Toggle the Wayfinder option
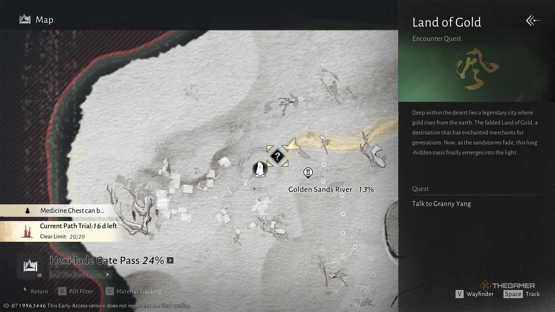 pyautogui.click(x=459, y=294)
